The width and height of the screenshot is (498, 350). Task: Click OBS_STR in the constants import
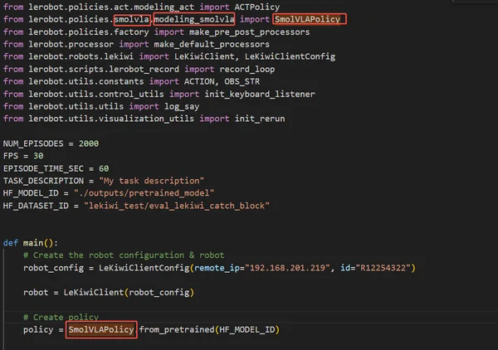coord(242,81)
